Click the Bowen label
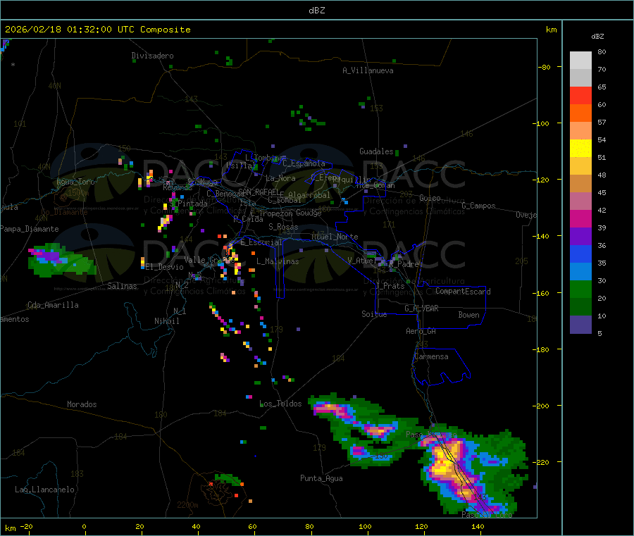 pos(469,315)
